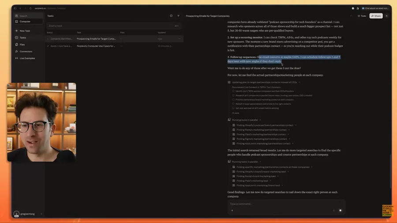The image size is (397, 223).
Task: Check the 'Get user approval on all 5 emails' item
Action: tap(233, 108)
